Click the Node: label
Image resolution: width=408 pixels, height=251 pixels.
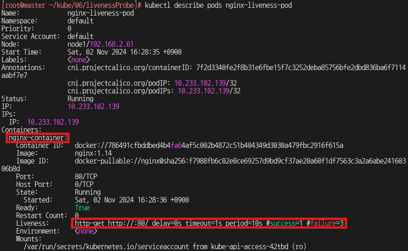tap(10, 44)
